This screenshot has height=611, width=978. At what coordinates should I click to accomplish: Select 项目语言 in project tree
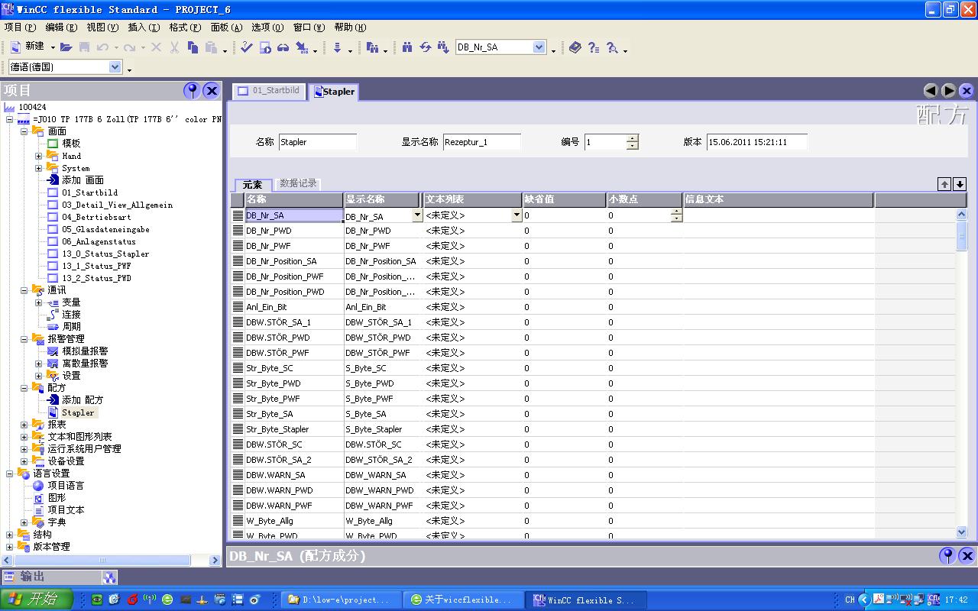pos(66,486)
